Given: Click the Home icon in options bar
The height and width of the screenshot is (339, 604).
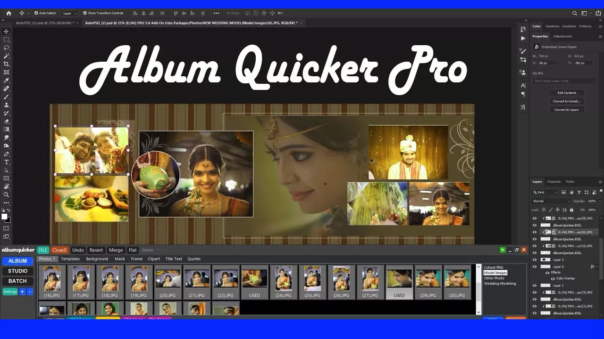Looking at the screenshot, I should 8,13.
